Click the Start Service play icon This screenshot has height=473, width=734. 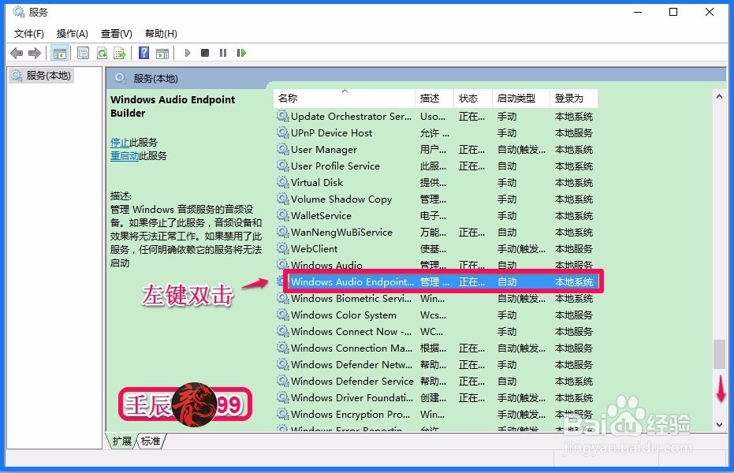[188, 53]
